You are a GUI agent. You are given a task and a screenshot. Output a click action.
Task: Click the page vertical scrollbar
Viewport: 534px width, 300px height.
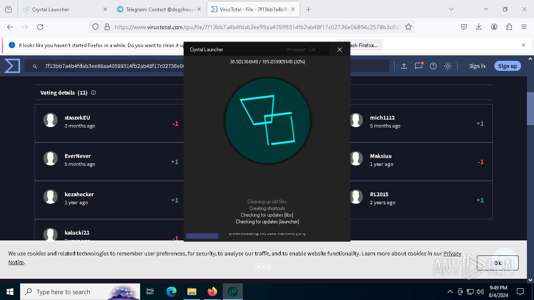click(531, 108)
